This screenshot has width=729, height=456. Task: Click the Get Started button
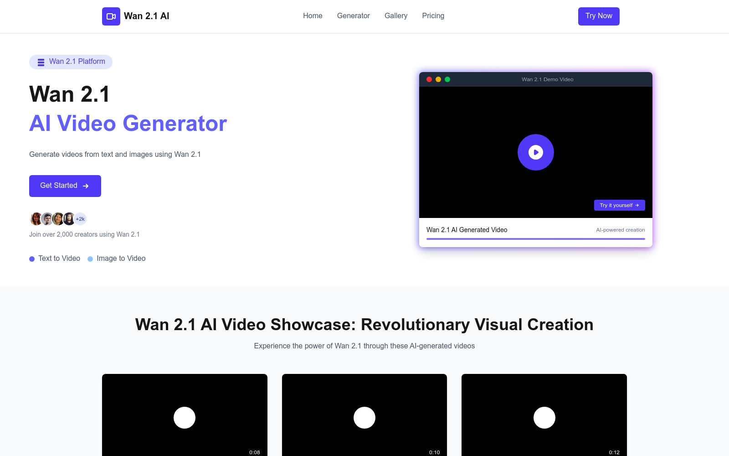(x=65, y=186)
